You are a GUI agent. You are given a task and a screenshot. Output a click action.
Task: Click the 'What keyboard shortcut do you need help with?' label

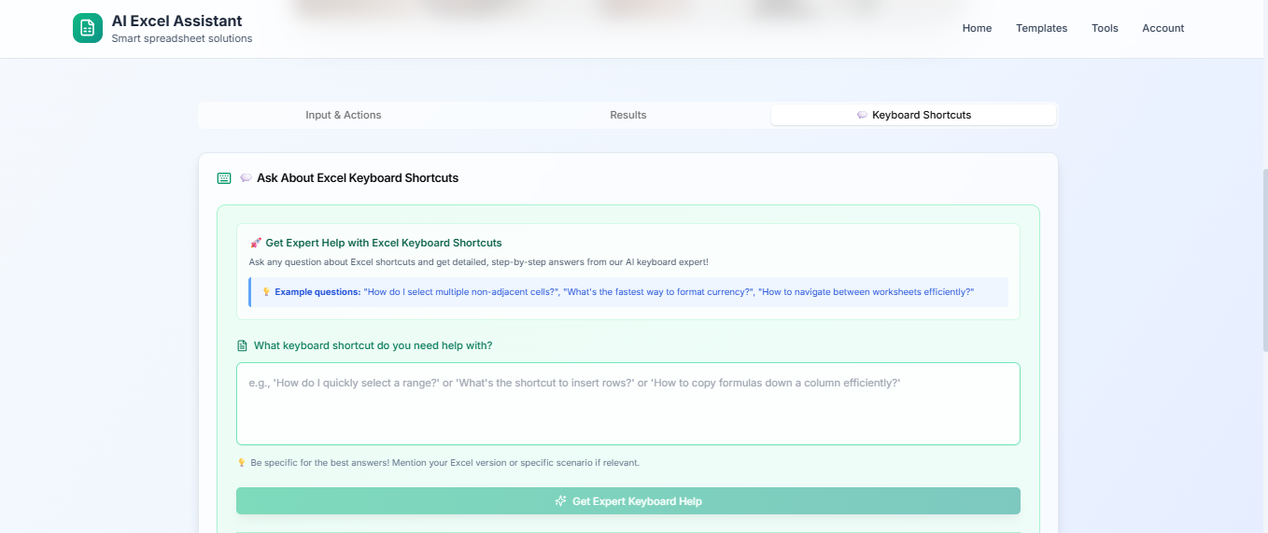[373, 345]
